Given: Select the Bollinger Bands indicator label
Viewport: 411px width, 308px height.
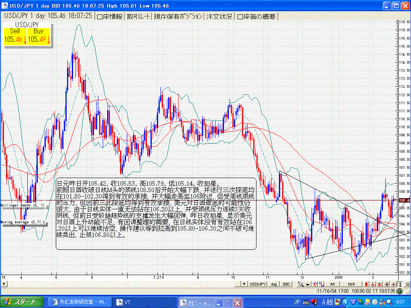Looking at the screenshot, I should pos(23,205).
